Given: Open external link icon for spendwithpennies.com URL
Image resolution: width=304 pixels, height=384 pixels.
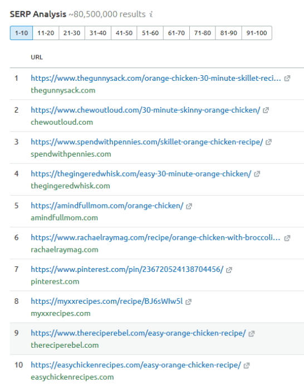Looking at the screenshot, I should (x=268, y=142).
